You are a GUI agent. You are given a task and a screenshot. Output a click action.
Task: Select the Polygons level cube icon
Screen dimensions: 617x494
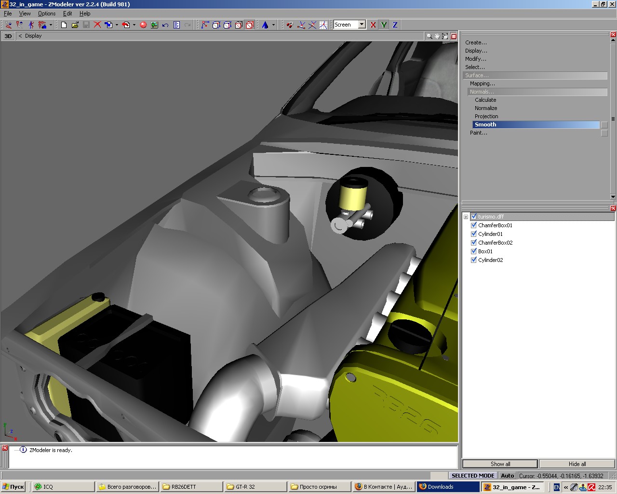point(228,25)
